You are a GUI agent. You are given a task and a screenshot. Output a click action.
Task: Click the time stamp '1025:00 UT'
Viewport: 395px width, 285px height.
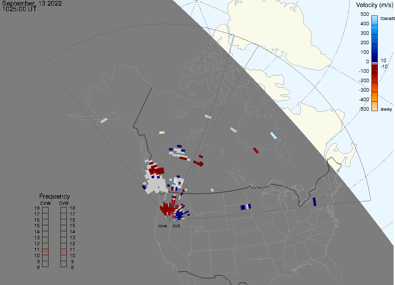coord(19,9)
